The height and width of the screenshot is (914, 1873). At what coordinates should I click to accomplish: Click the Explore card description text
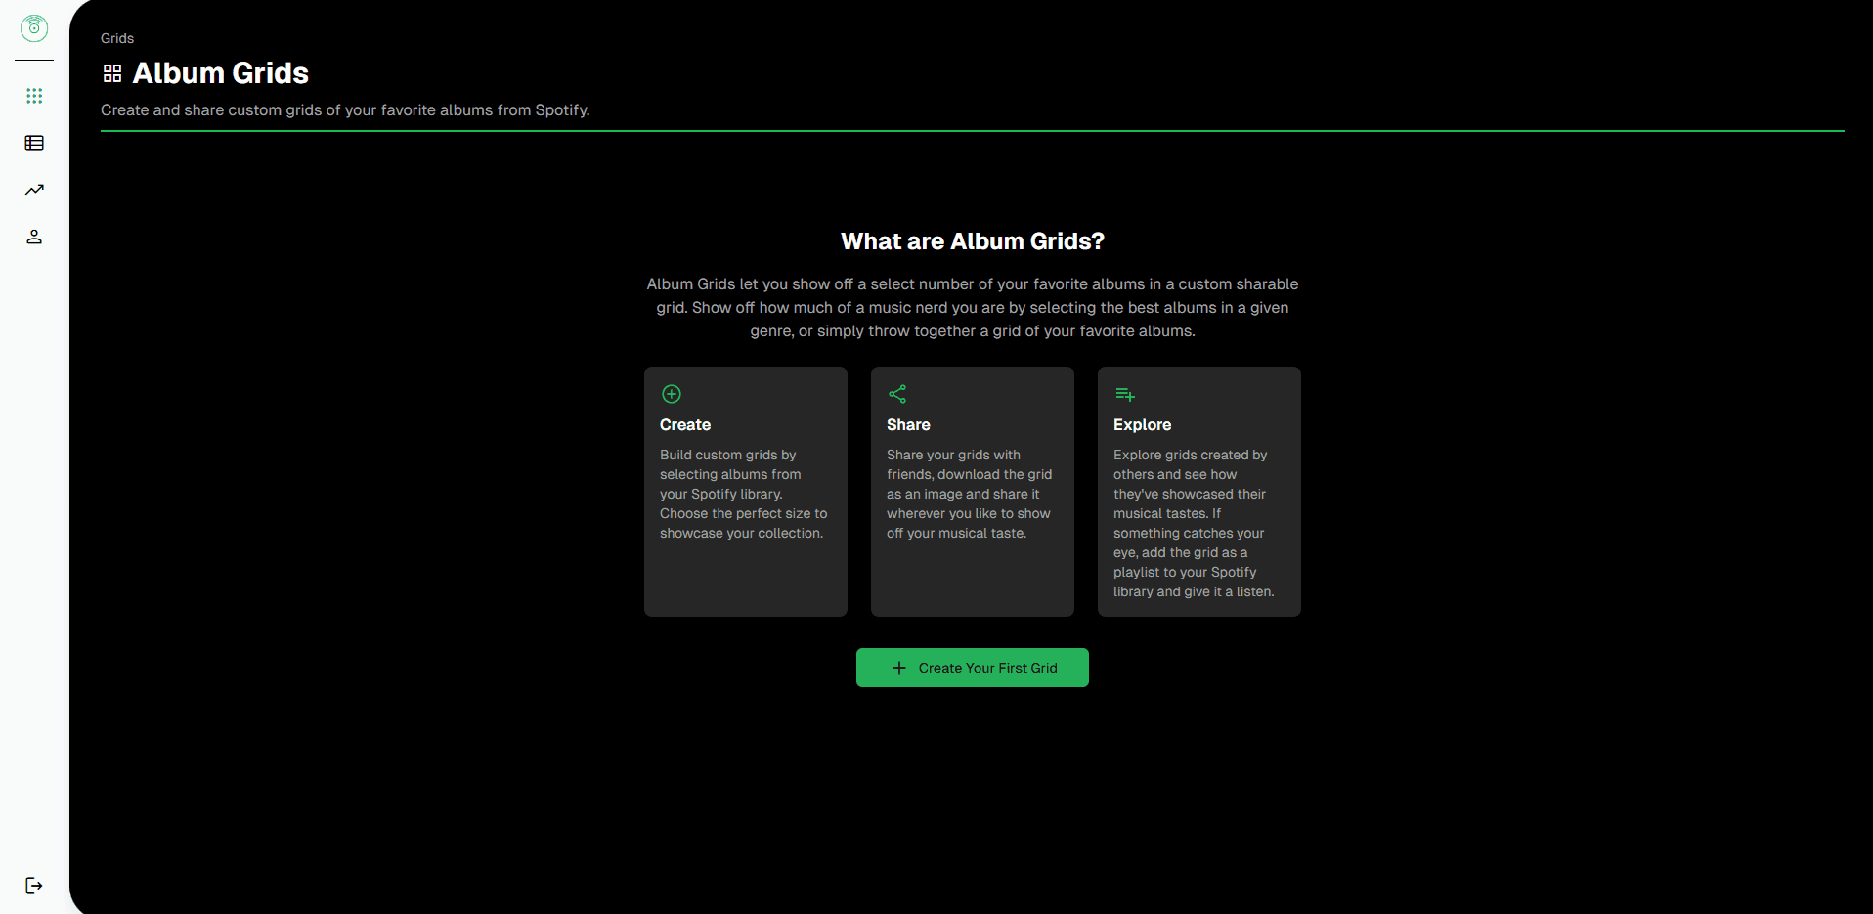click(1193, 523)
